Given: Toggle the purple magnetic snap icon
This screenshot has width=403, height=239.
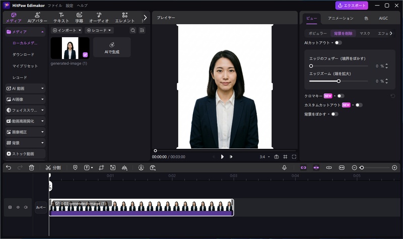Looking at the screenshot, I should point(316,168).
